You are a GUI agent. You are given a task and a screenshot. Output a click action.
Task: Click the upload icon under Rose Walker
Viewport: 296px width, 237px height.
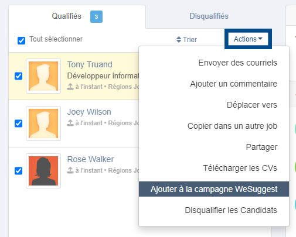(x=70, y=170)
